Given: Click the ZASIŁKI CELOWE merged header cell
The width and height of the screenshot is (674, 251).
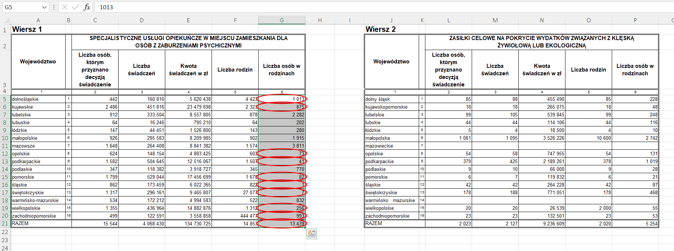Looking at the screenshot, I should 541,42.
